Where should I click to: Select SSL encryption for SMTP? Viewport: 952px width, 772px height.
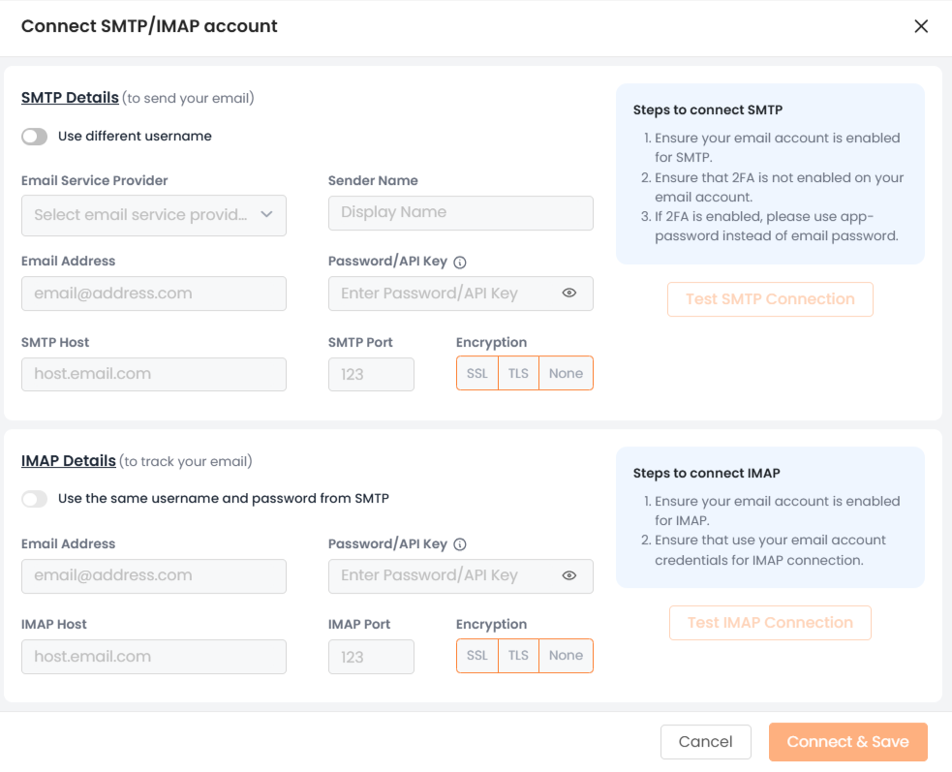(x=477, y=374)
